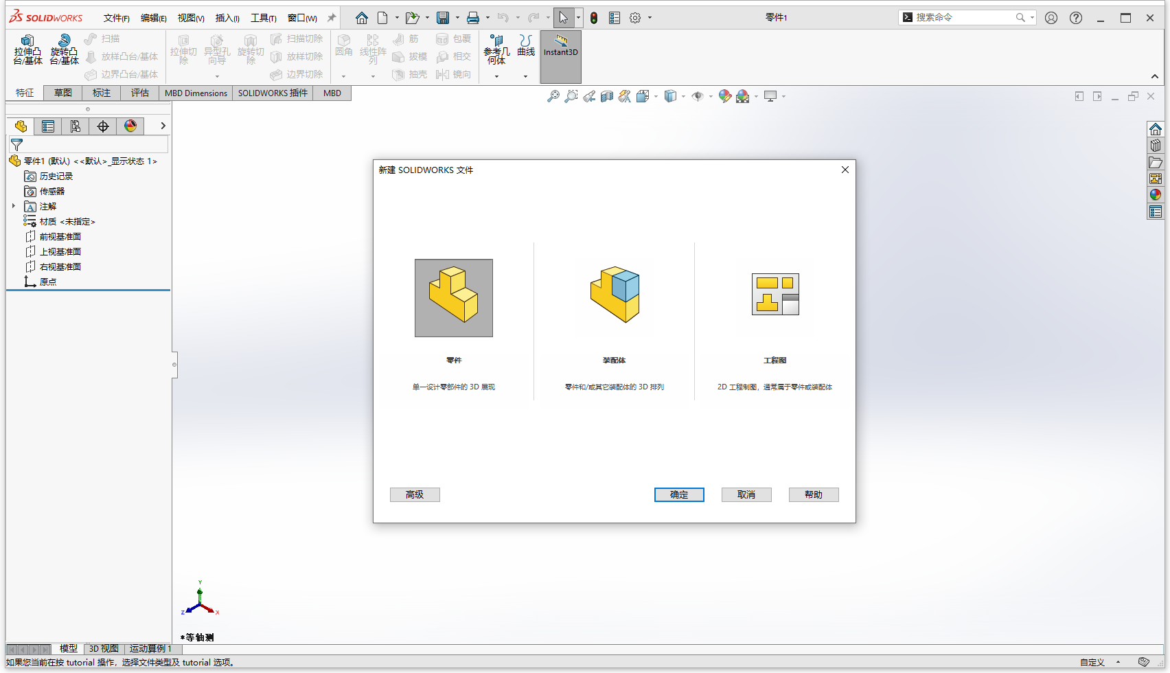Click the search command input field
This screenshot has width=1170, height=673.
tap(965, 18)
